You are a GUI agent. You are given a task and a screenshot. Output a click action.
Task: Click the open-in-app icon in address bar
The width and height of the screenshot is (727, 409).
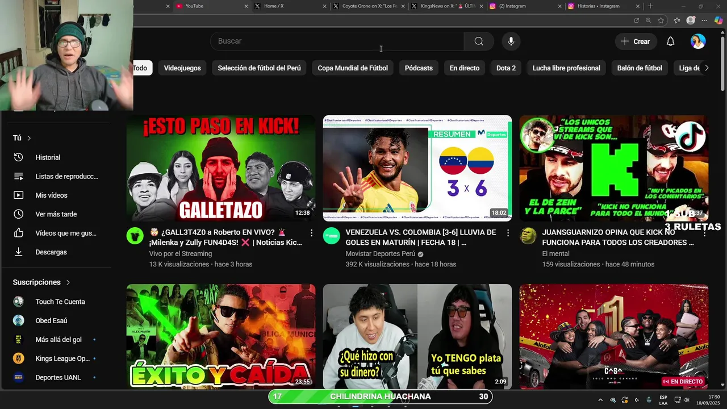coord(636,20)
